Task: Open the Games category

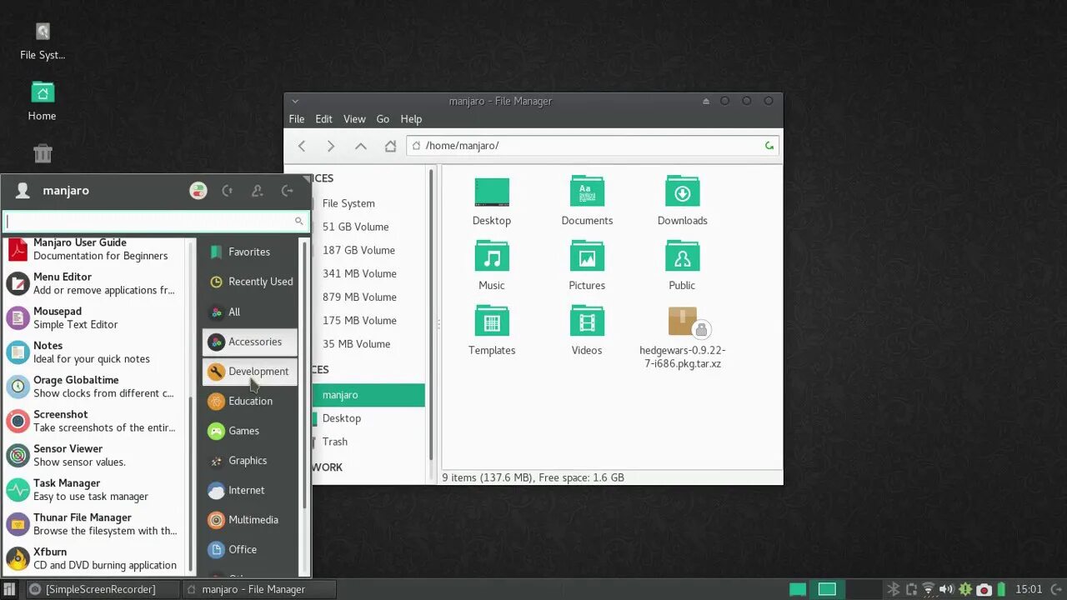Action: (x=250, y=431)
